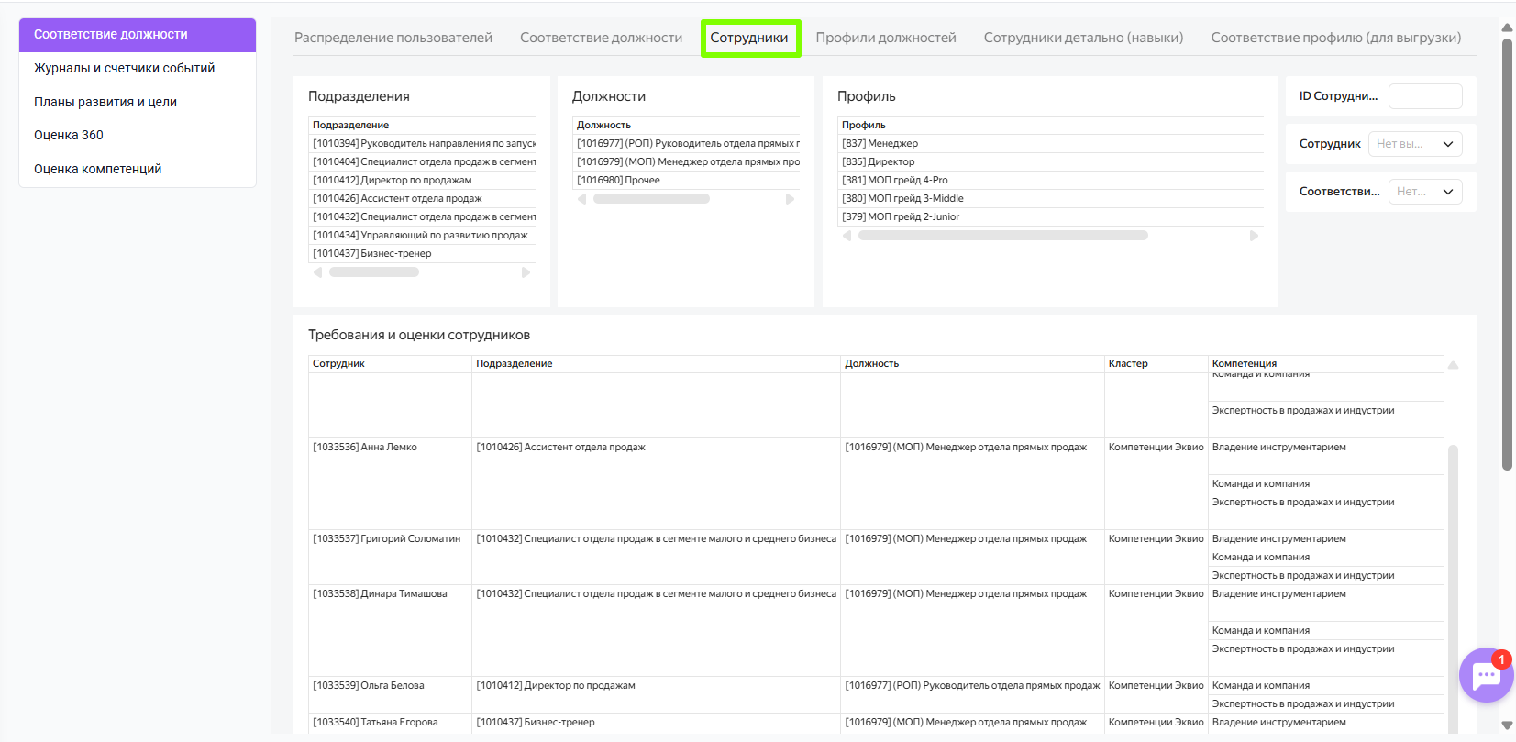Click scroll-up arrow of employees requirements table
The image size is (1516, 742).
click(1453, 365)
